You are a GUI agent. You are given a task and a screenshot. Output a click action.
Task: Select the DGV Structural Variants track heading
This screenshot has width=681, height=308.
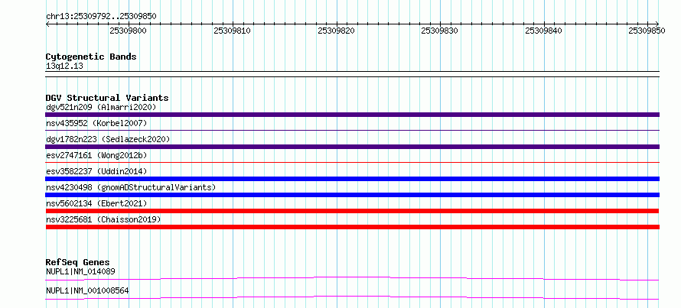click(x=107, y=98)
